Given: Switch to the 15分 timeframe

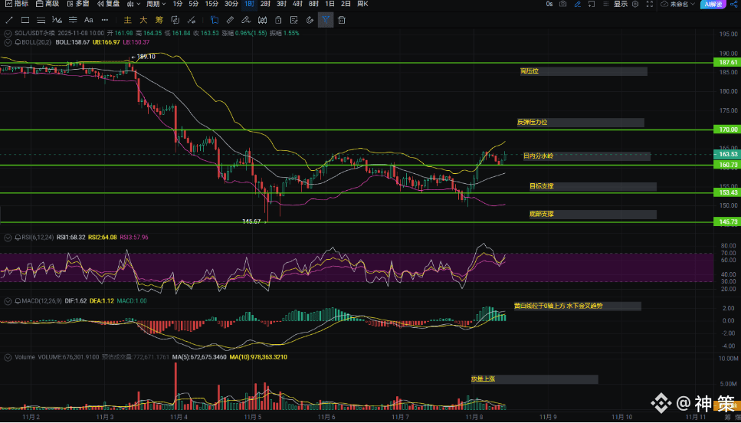Looking at the screenshot, I should click(211, 4).
